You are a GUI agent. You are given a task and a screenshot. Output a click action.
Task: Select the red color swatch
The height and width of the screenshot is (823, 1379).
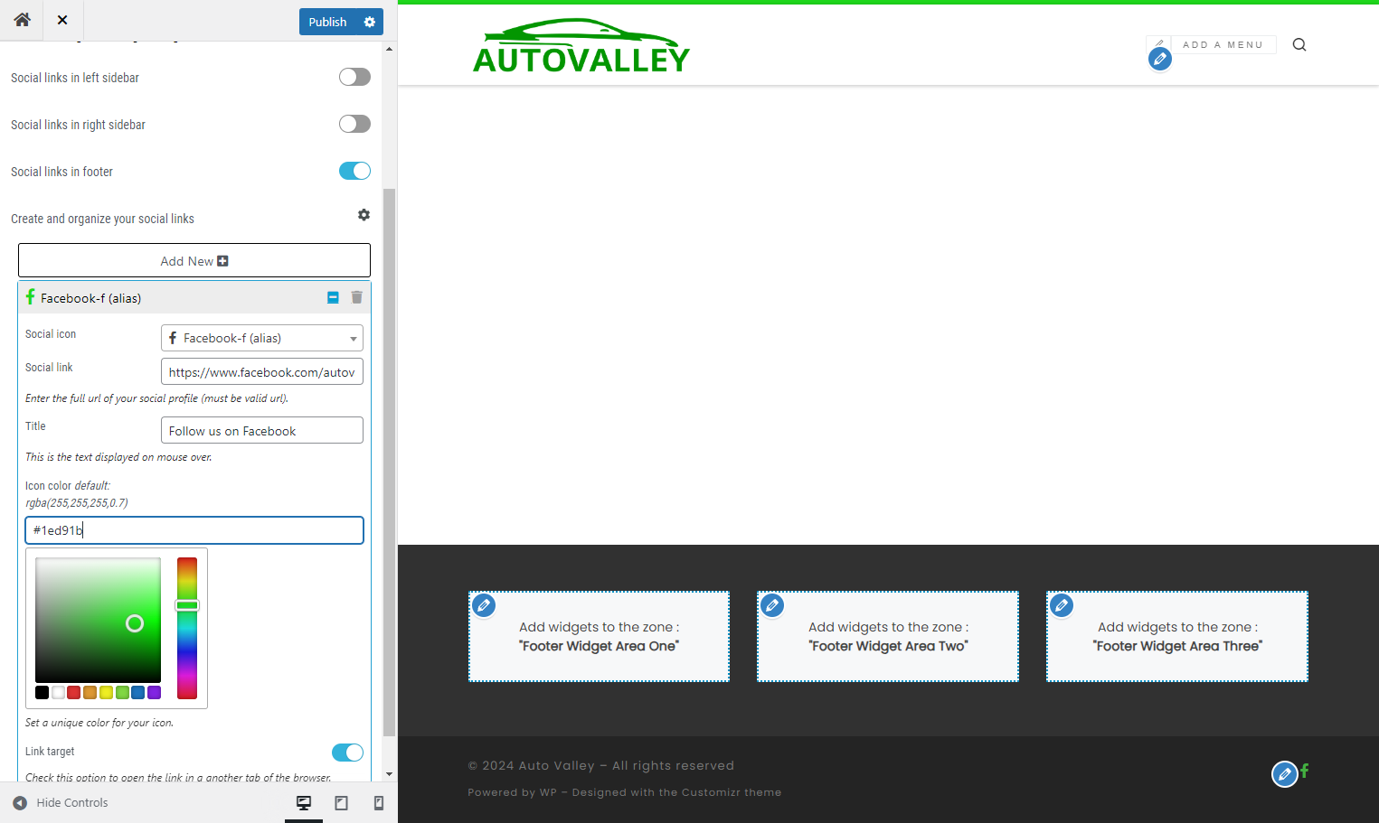coord(74,692)
